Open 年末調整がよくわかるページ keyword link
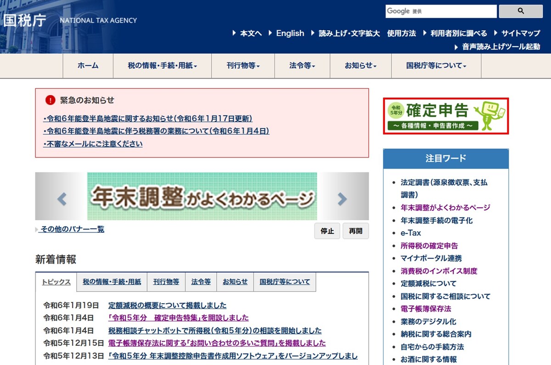The height and width of the screenshot is (365, 551). (445, 207)
